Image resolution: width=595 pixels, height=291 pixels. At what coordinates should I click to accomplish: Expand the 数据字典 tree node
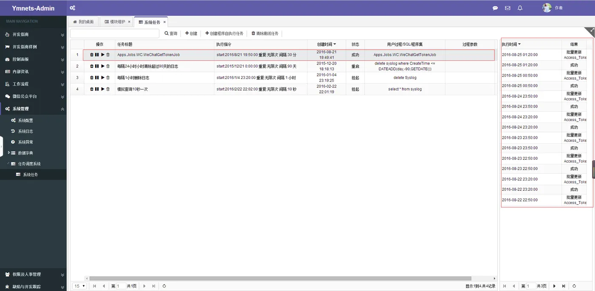(x=9, y=153)
